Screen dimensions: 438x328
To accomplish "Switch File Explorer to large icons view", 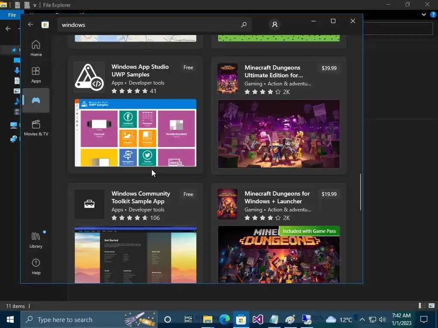I will [x=432, y=306].
